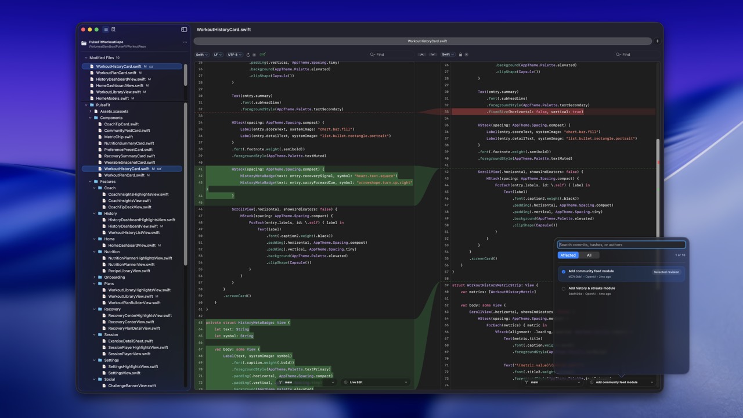
Task: Collapse the Recovery folder
Action: (94, 309)
